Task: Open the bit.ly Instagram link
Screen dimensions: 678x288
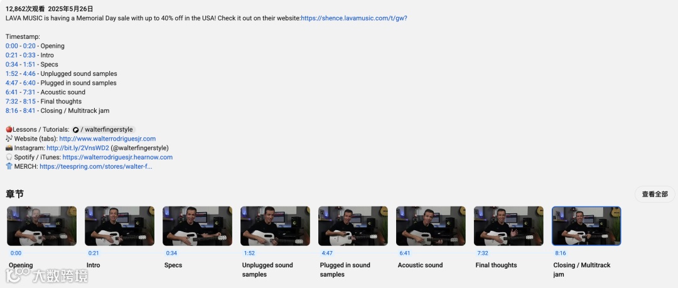Action: click(78, 148)
